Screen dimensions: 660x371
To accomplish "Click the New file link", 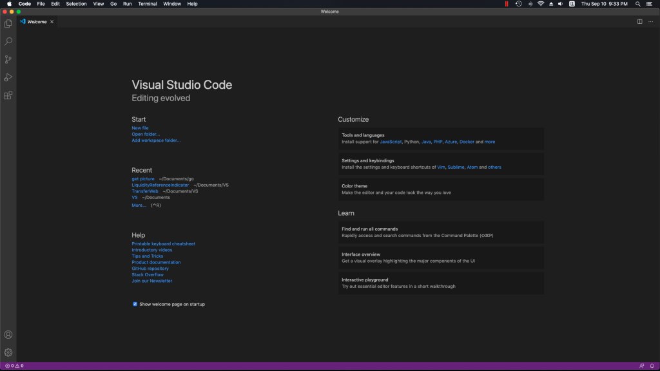I will [x=140, y=128].
